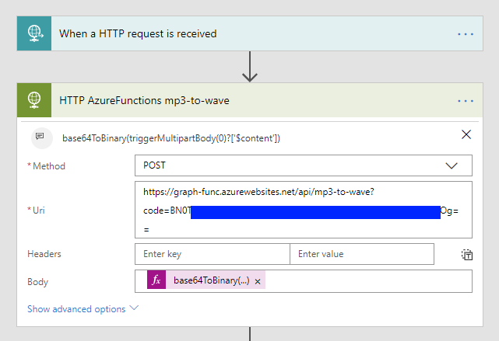Click the HTTP request trigger icon
The image size is (499, 341).
(x=33, y=33)
